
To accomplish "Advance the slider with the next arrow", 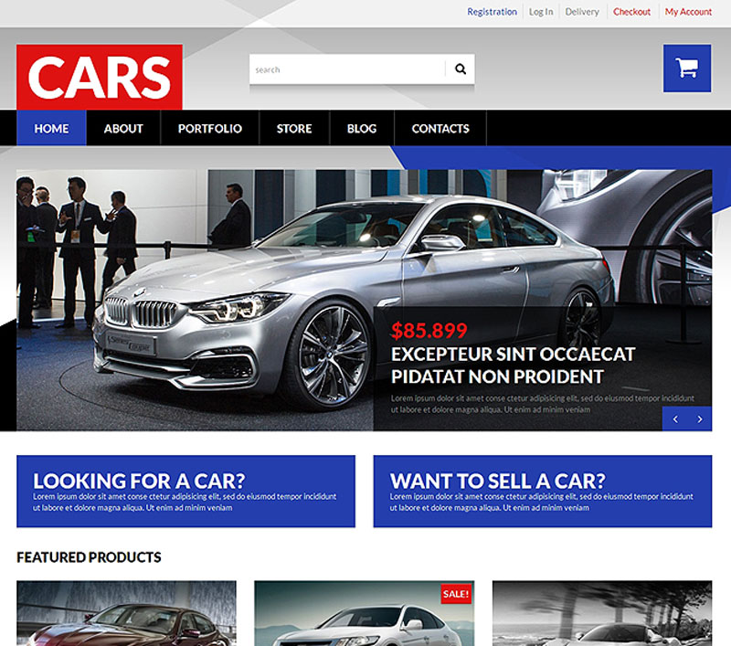I will pyautogui.click(x=700, y=418).
